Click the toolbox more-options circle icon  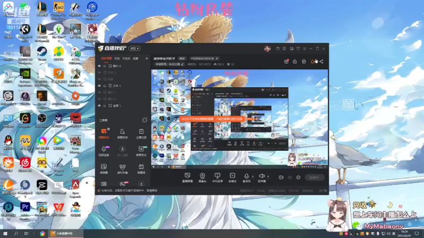(145, 120)
